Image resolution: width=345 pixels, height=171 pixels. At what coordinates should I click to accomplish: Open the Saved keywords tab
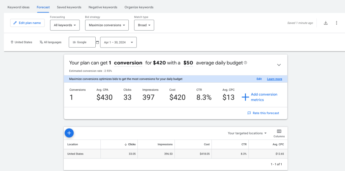[69, 7]
